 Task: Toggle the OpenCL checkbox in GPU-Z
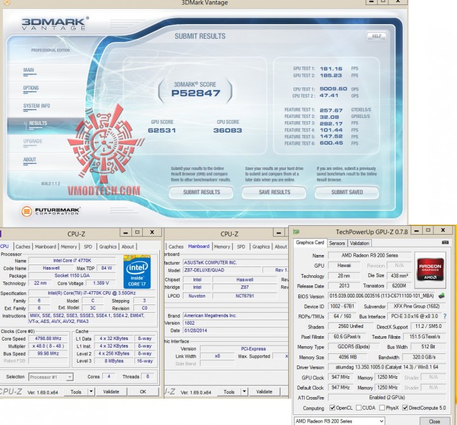click(332, 408)
